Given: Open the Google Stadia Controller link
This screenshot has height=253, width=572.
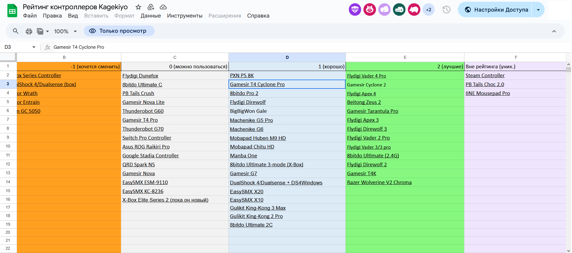Looking at the screenshot, I should tap(151, 156).
